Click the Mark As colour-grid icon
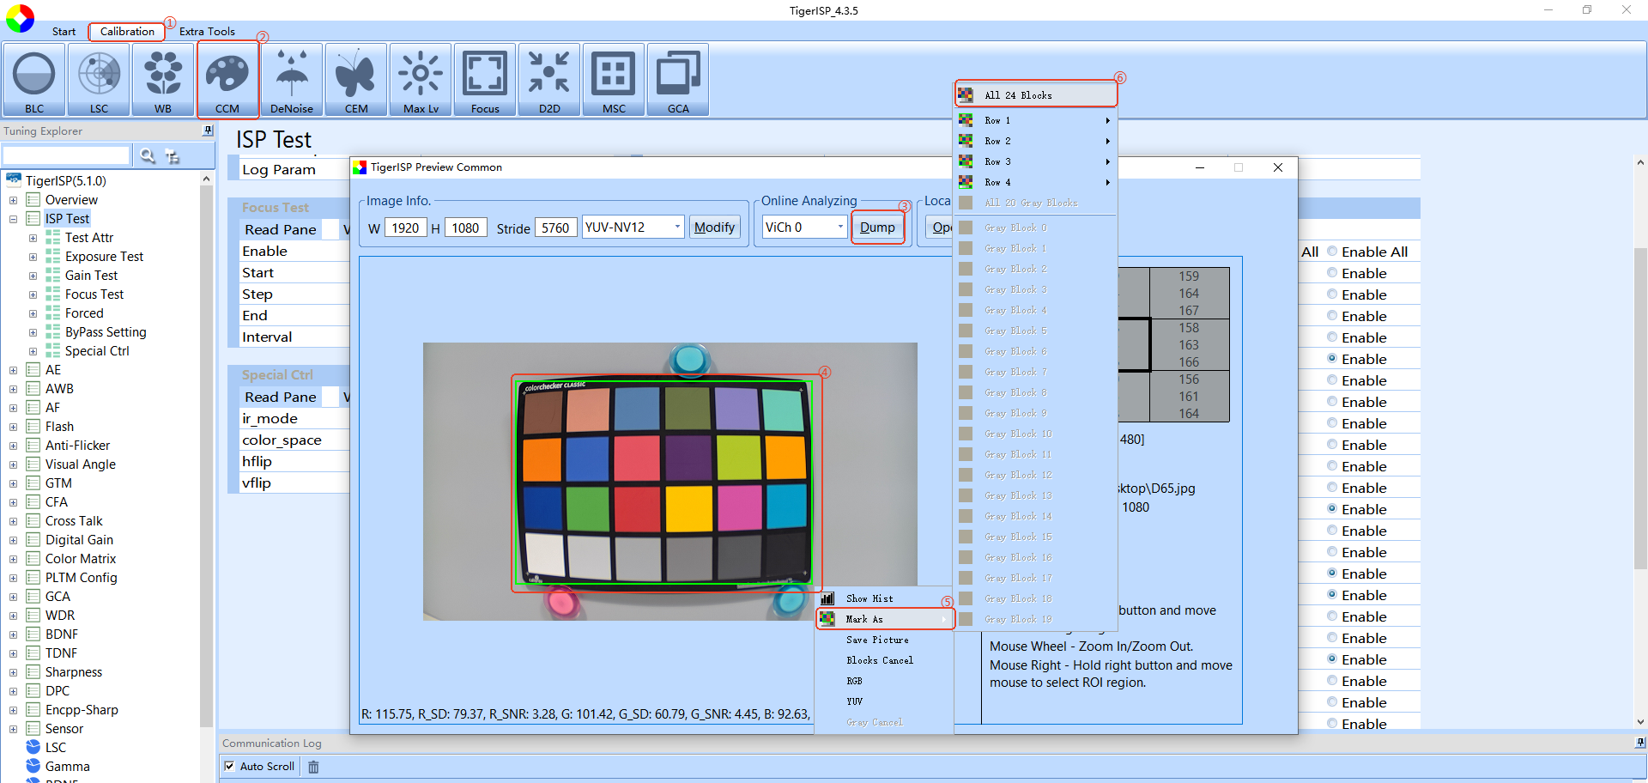 pyautogui.click(x=827, y=619)
